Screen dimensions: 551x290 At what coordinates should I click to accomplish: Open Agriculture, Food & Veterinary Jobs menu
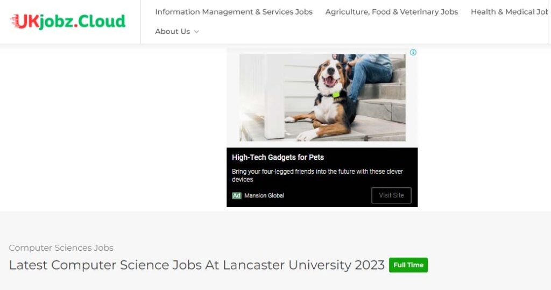coord(392,12)
